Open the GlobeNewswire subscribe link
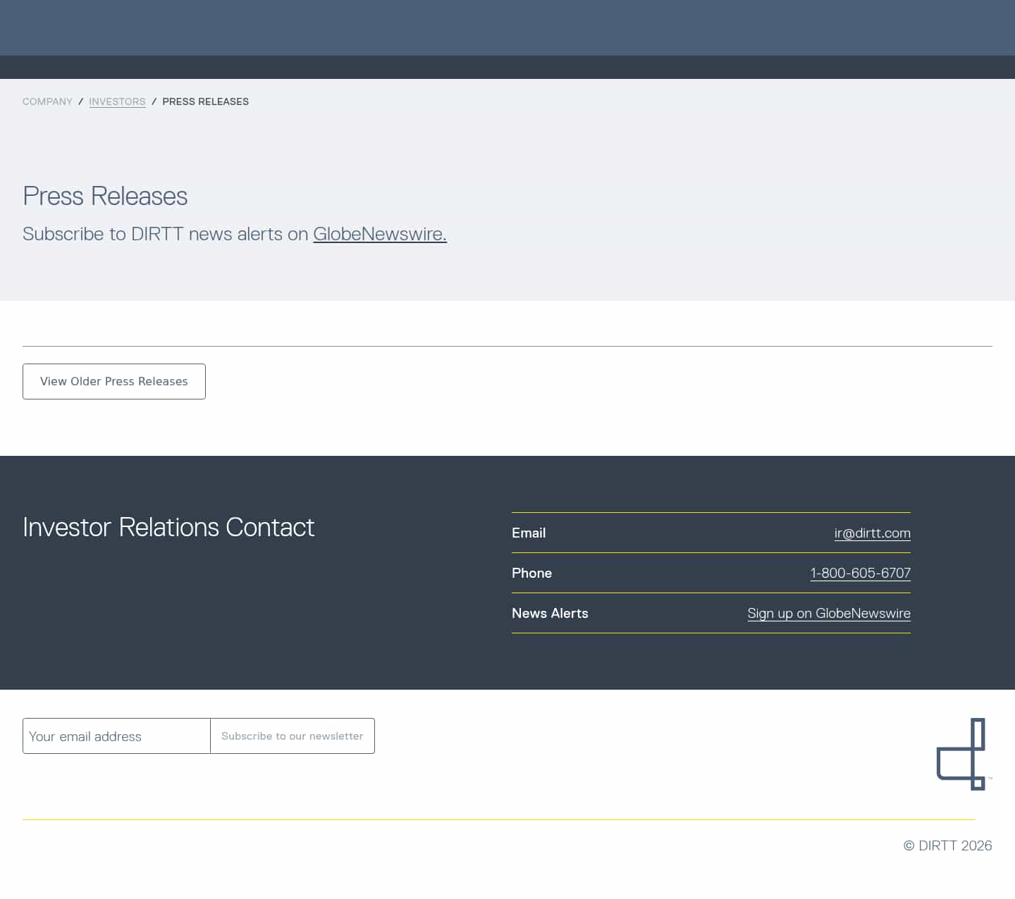1015x899 pixels. tap(380, 234)
